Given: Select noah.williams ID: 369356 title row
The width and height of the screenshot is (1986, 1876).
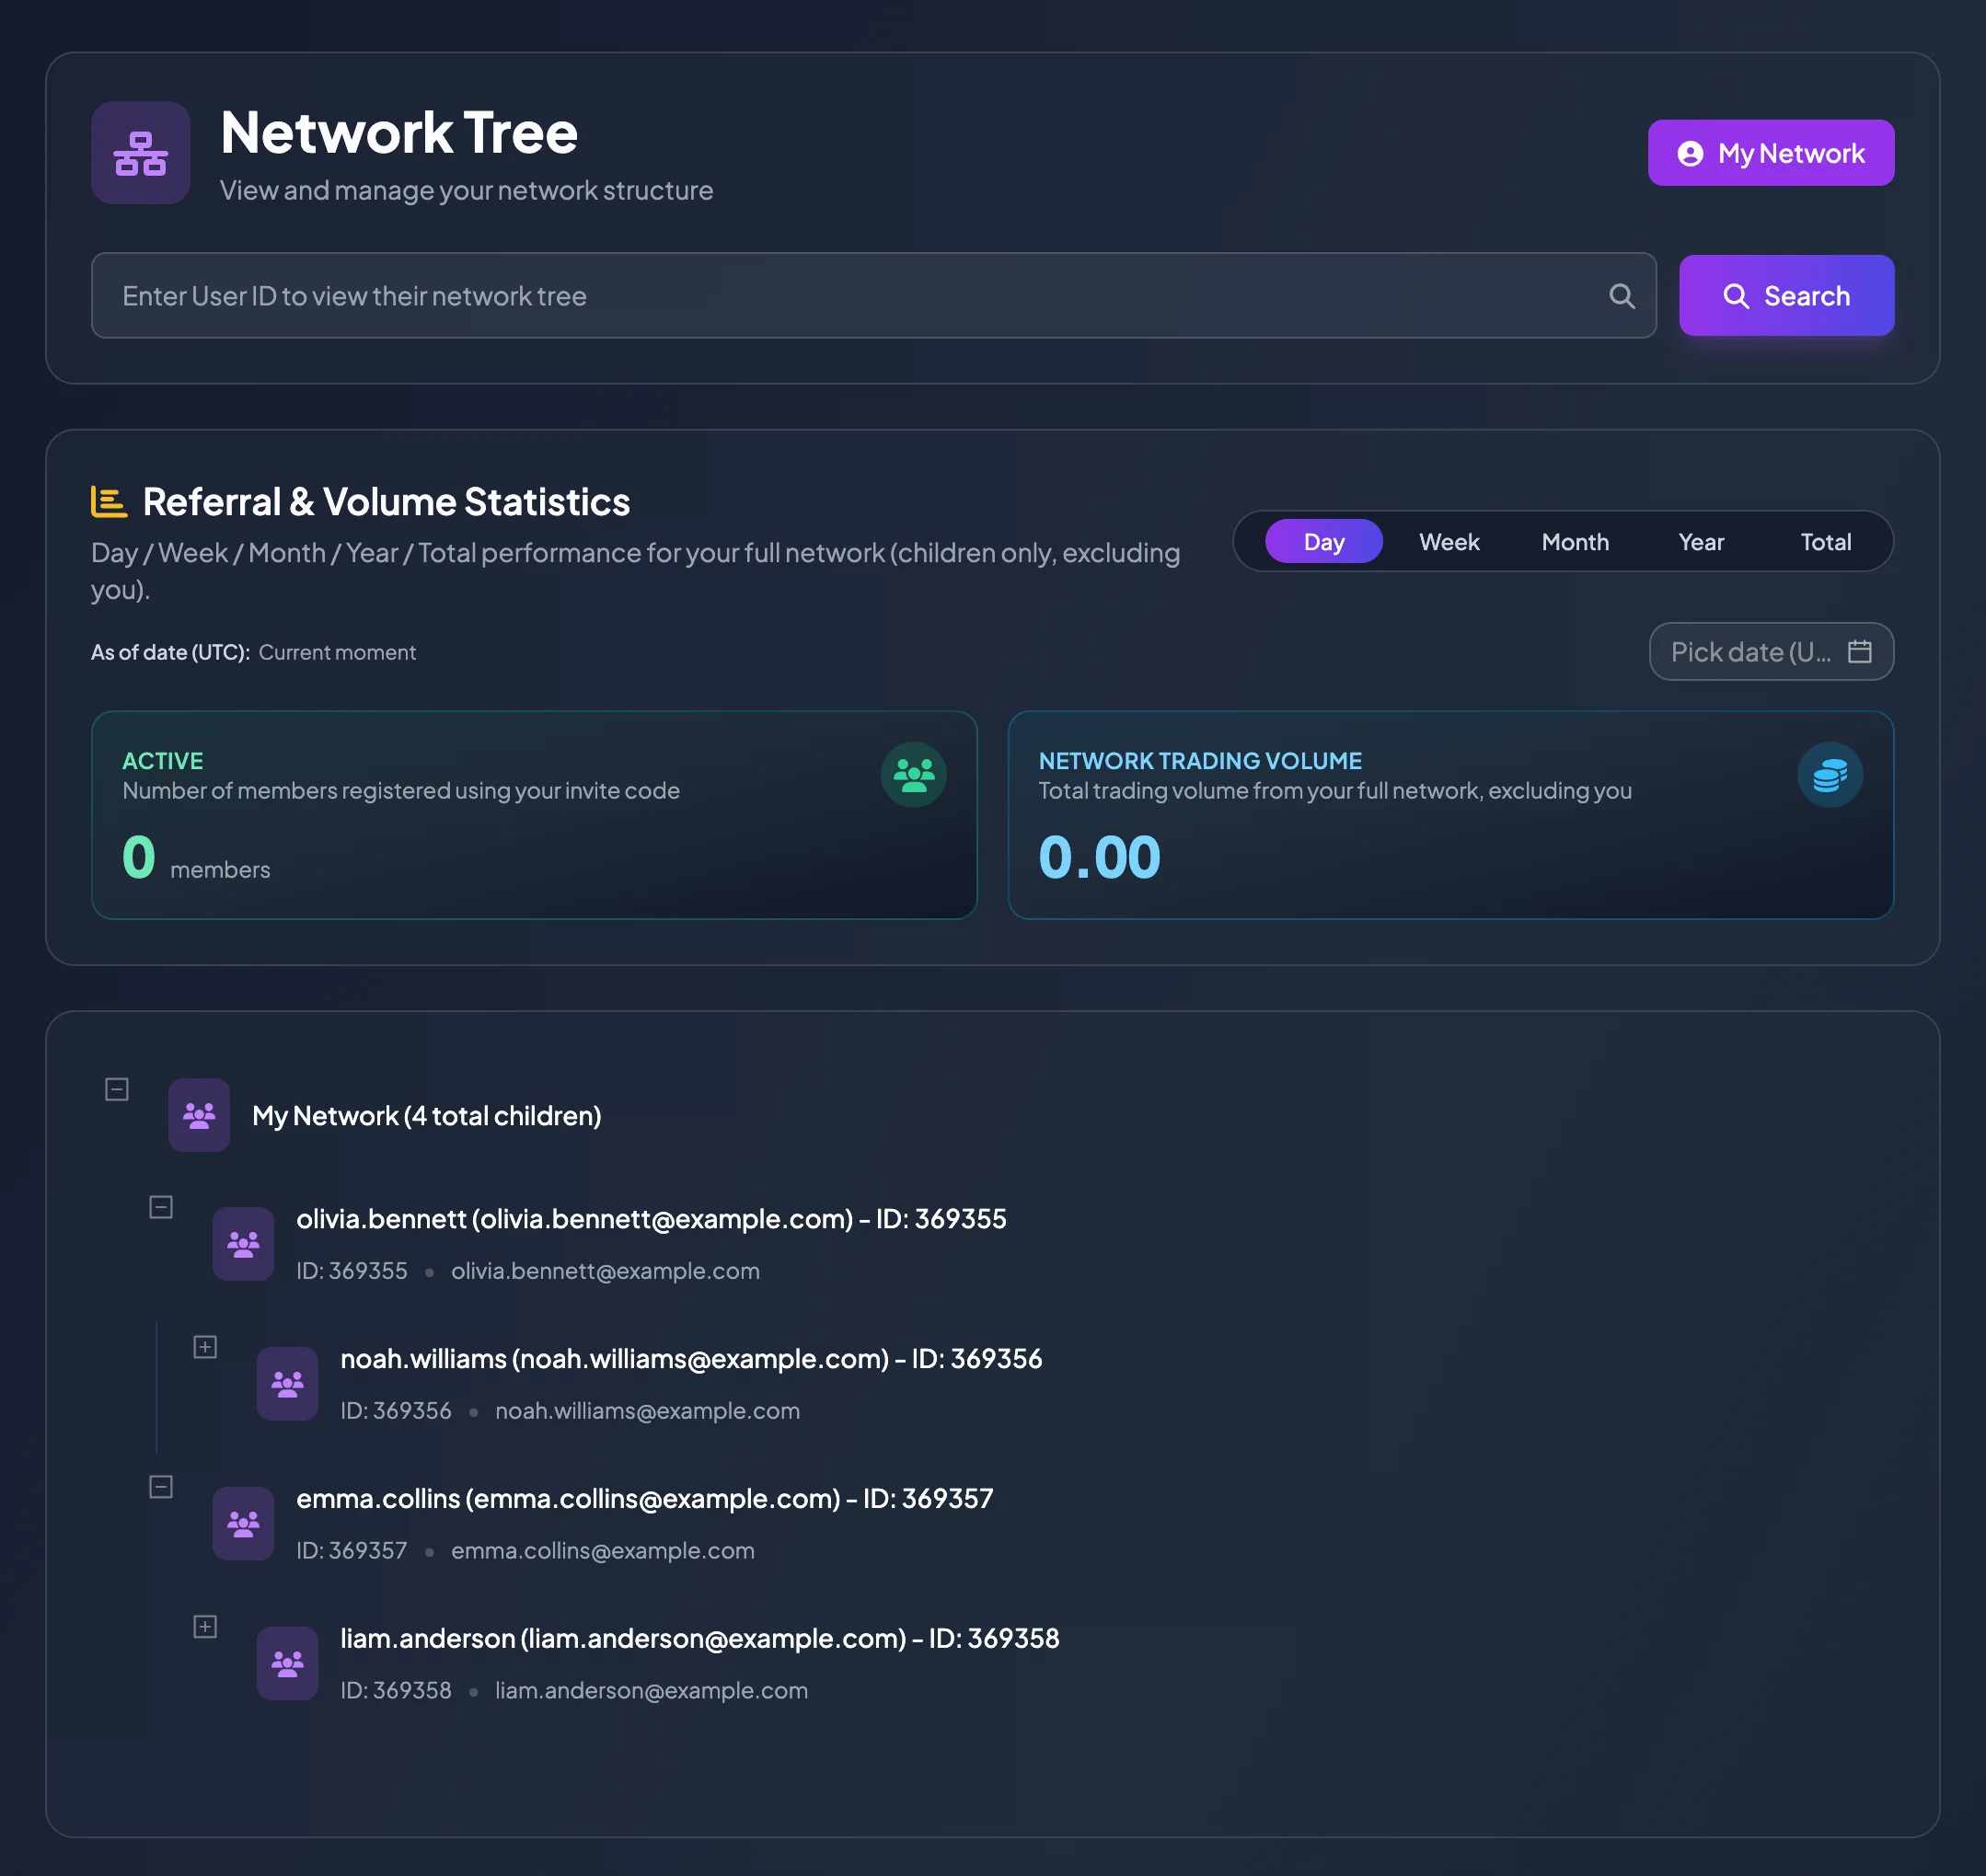Looking at the screenshot, I should click(691, 1359).
